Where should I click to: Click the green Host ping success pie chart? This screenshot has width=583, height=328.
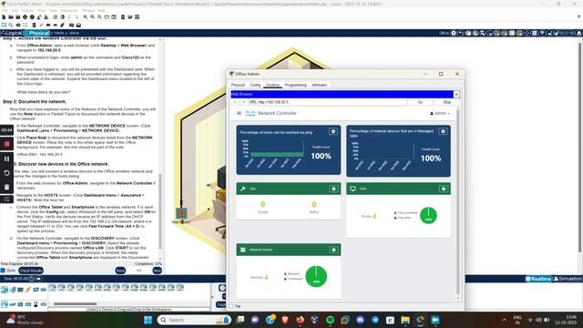pos(428,215)
